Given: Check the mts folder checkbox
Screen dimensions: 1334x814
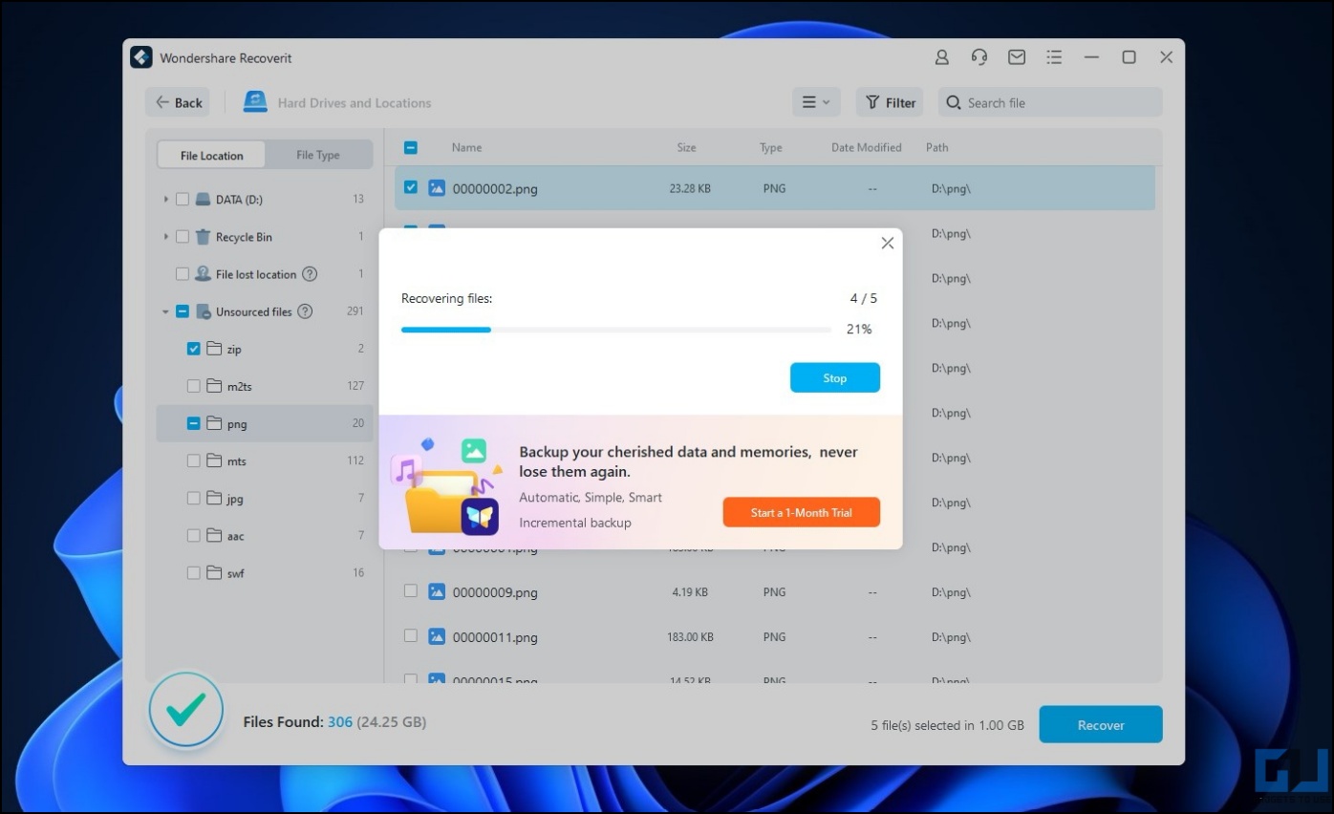Looking at the screenshot, I should (194, 461).
